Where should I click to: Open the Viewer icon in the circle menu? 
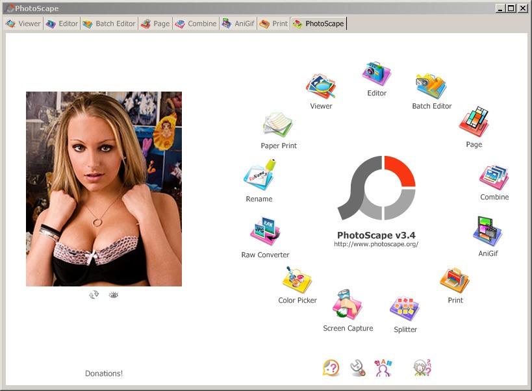321,86
